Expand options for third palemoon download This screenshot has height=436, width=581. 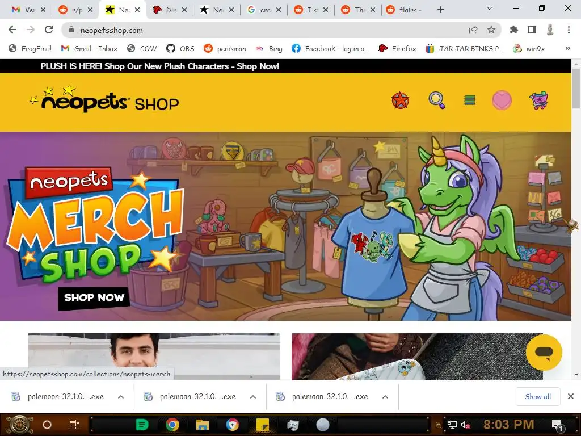[385, 397]
